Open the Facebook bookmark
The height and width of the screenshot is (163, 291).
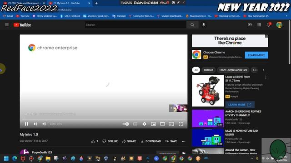70,16
